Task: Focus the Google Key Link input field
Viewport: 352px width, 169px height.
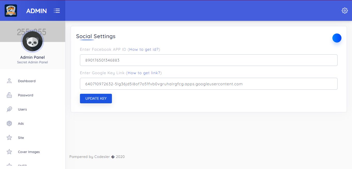Action: [208, 84]
